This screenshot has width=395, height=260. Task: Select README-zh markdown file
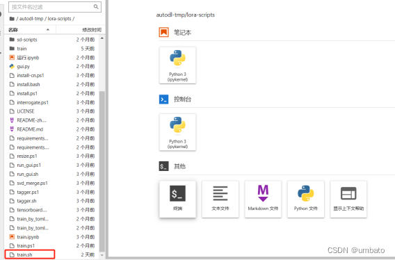[52, 120]
